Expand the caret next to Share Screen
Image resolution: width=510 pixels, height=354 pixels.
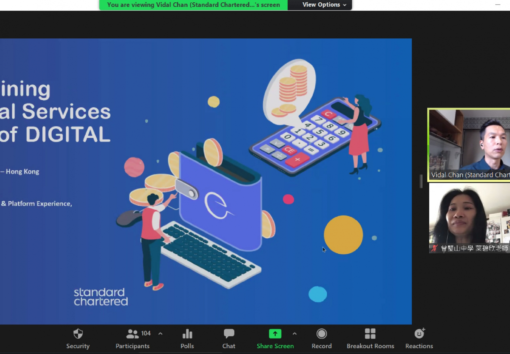click(x=295, y=334)
